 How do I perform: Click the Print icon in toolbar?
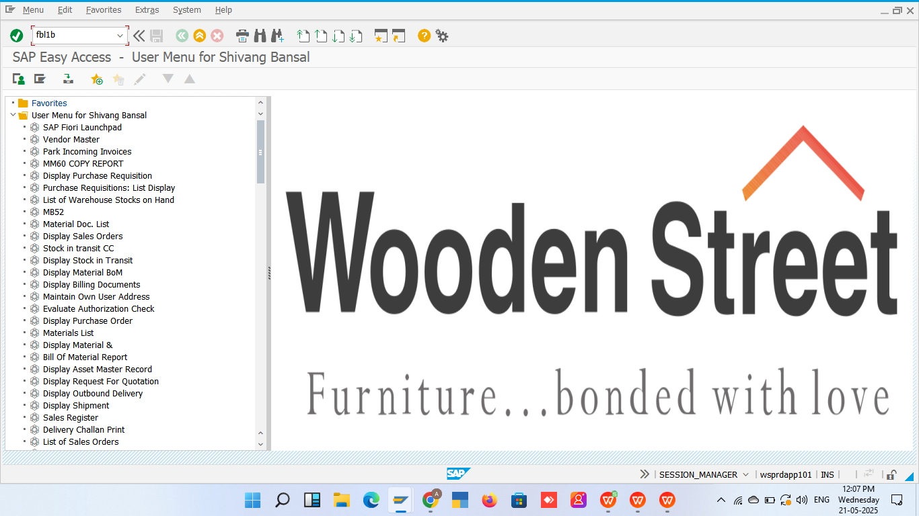[x=242, y=36]
